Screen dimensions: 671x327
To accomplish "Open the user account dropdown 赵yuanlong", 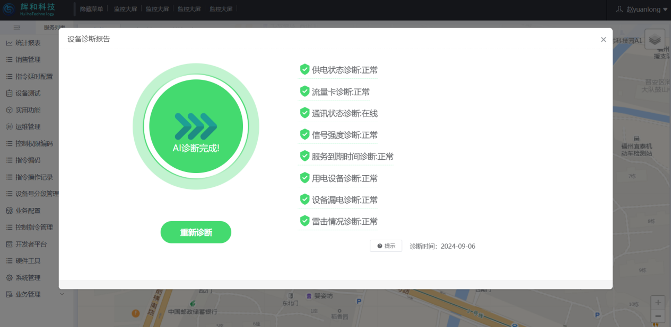I will [x=641, y=10].
